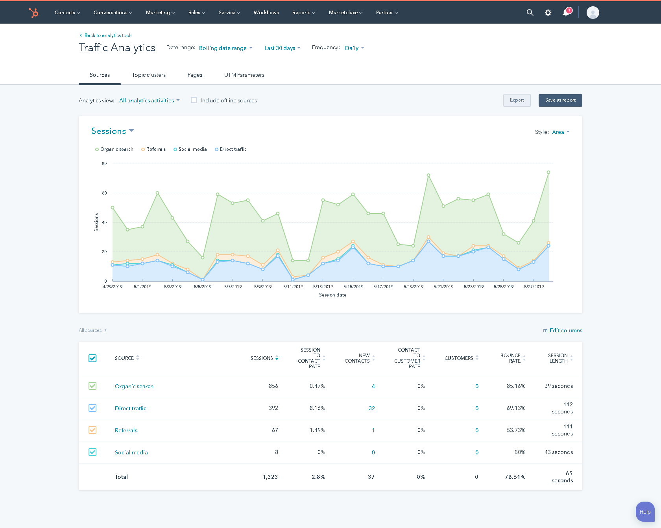The image size is (661, 528).
Task: Open the chart Style Area dropdown
Action: (x=560, y=132)
